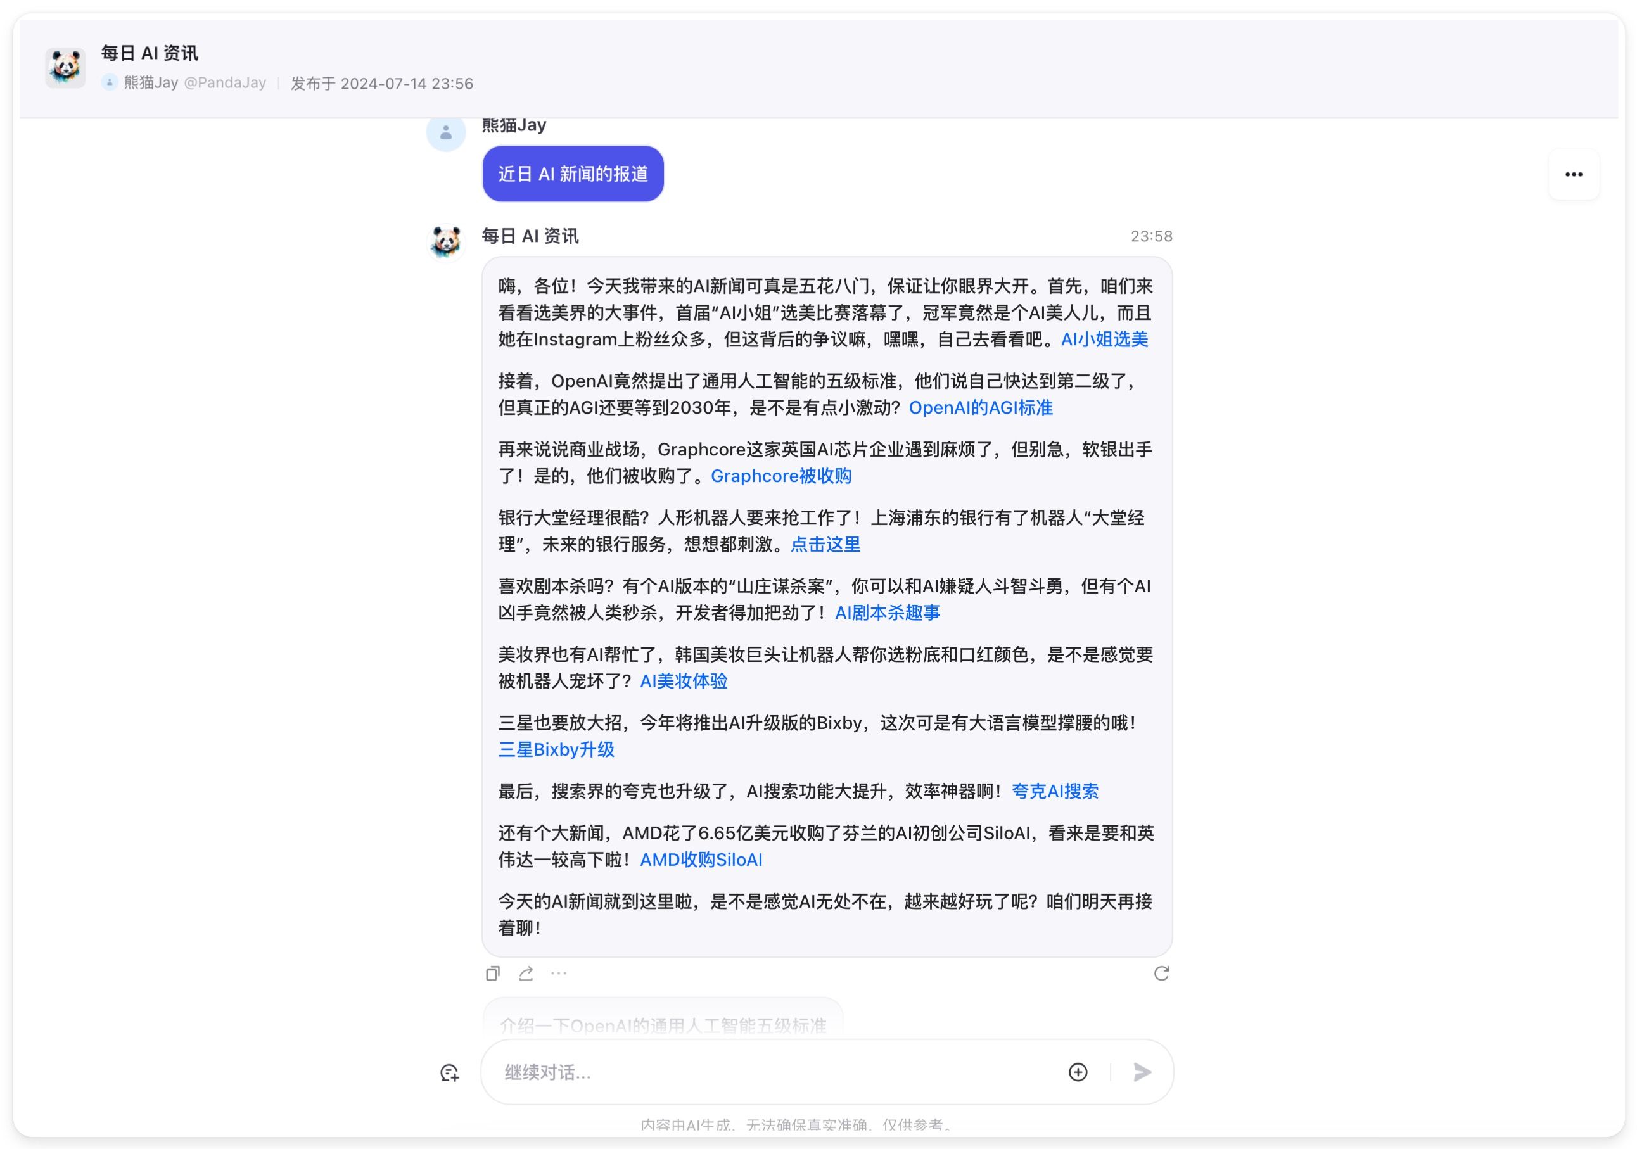Open the AI小姐选美 link

coord(1104,340)
